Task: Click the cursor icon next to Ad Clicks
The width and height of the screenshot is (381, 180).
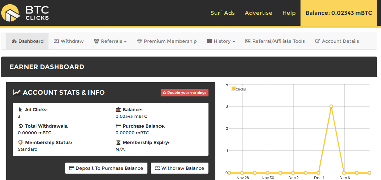Action: point(20,110)
